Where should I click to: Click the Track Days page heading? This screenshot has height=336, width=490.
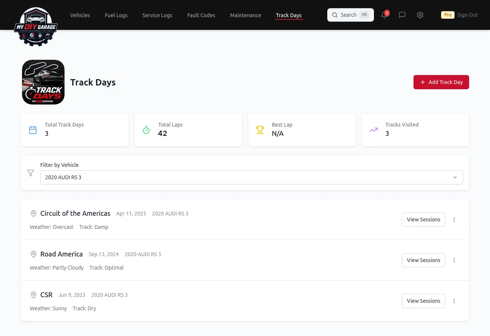(93, 82)
